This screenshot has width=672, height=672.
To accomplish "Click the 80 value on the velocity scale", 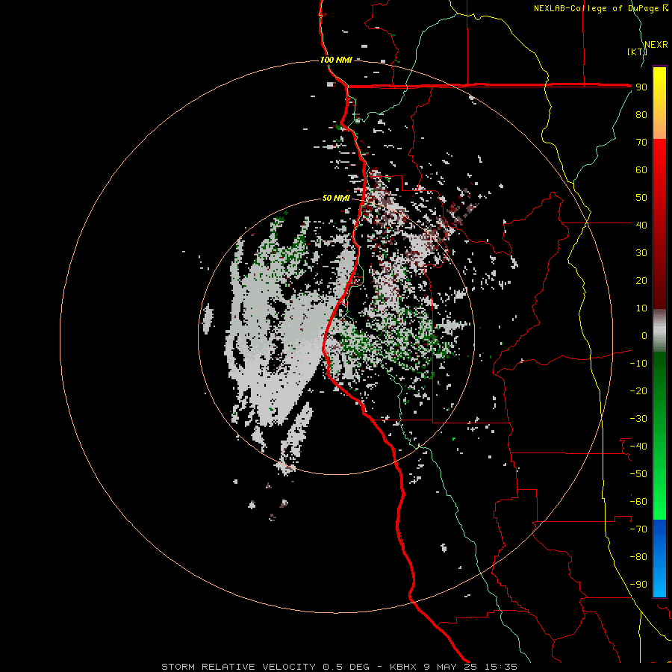I will 641,114.
